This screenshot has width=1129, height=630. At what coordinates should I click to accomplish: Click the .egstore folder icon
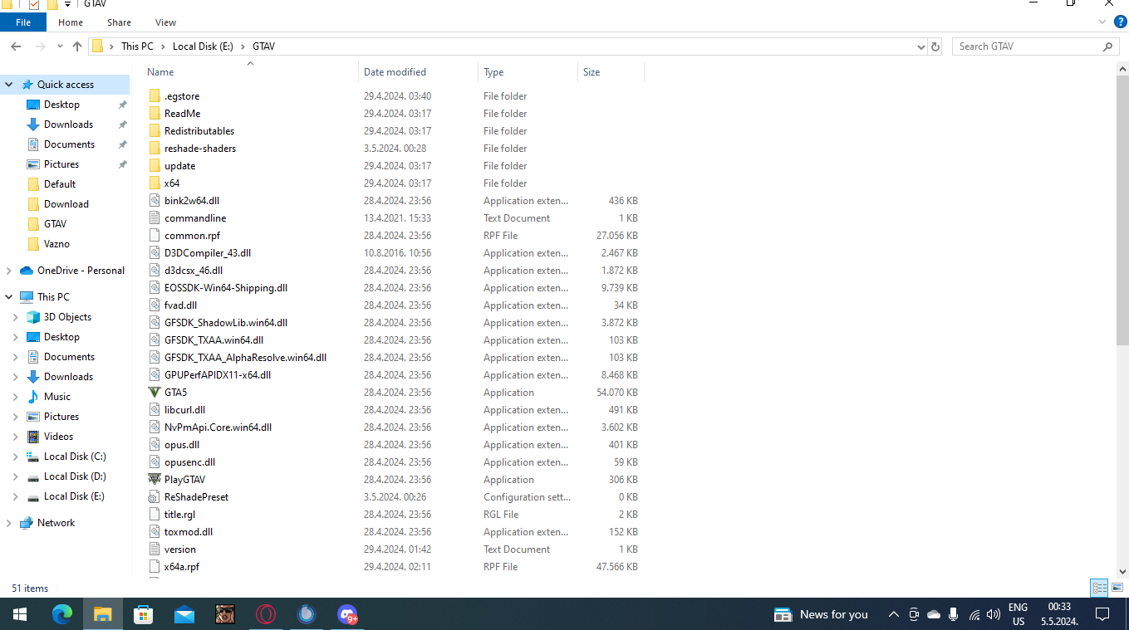click(155, 95)
